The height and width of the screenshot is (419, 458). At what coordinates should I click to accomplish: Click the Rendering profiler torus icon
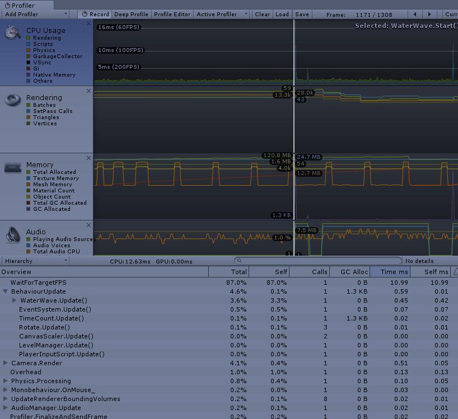pos(13,100)
